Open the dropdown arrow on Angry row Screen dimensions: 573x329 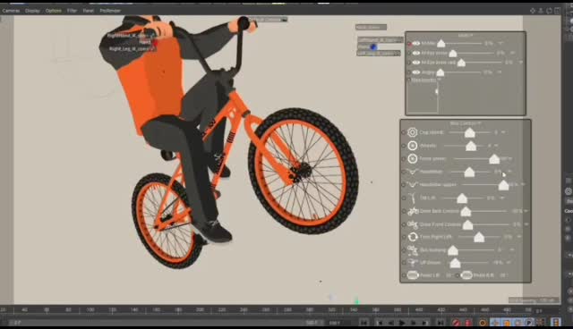pos(500,72)
